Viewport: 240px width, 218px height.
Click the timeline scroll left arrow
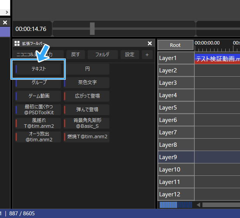198,205
